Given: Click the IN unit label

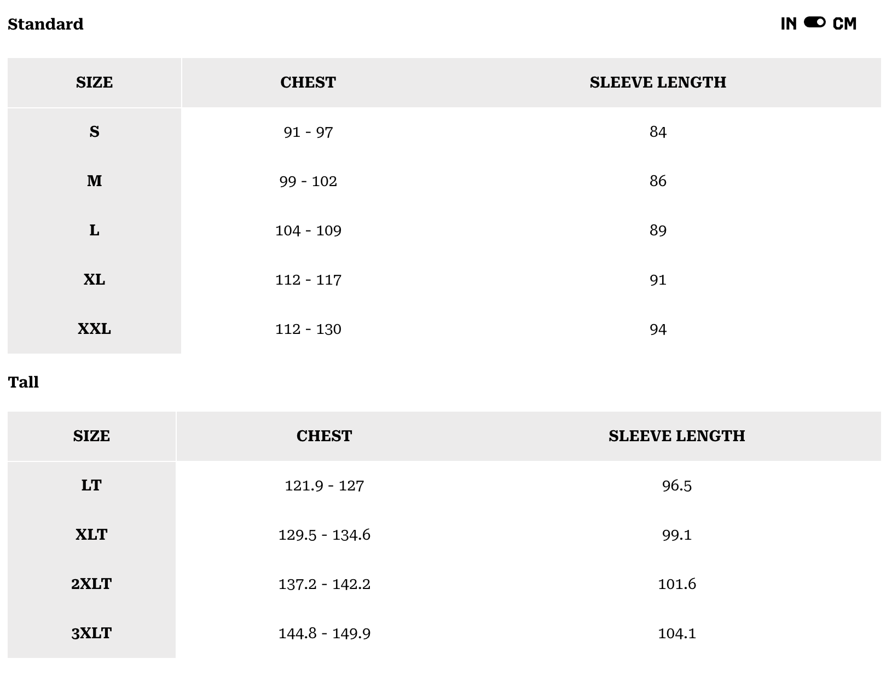Looking at the screenshot, I should pyautogui.click(x=788, y=24).
